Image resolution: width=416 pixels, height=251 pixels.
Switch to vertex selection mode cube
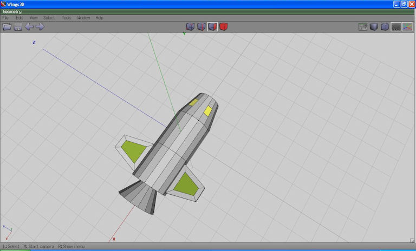[190, 27]
